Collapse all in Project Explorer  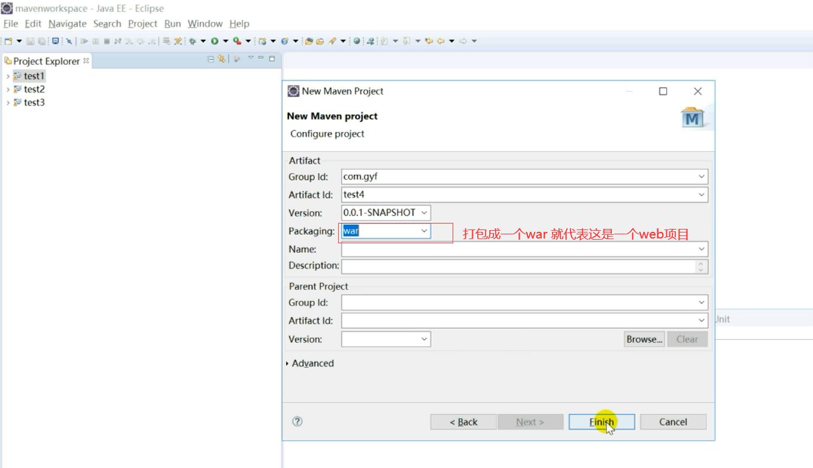click(211, 59)
